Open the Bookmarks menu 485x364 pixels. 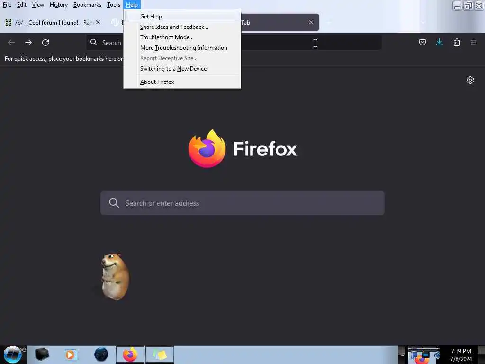pos(87,5)
